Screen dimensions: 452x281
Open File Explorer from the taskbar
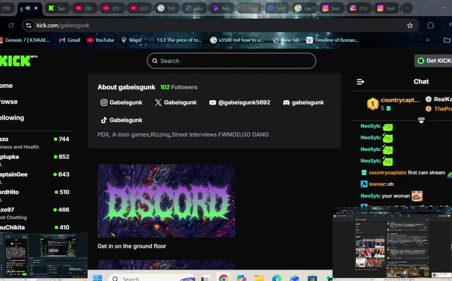tap(259, 278)
